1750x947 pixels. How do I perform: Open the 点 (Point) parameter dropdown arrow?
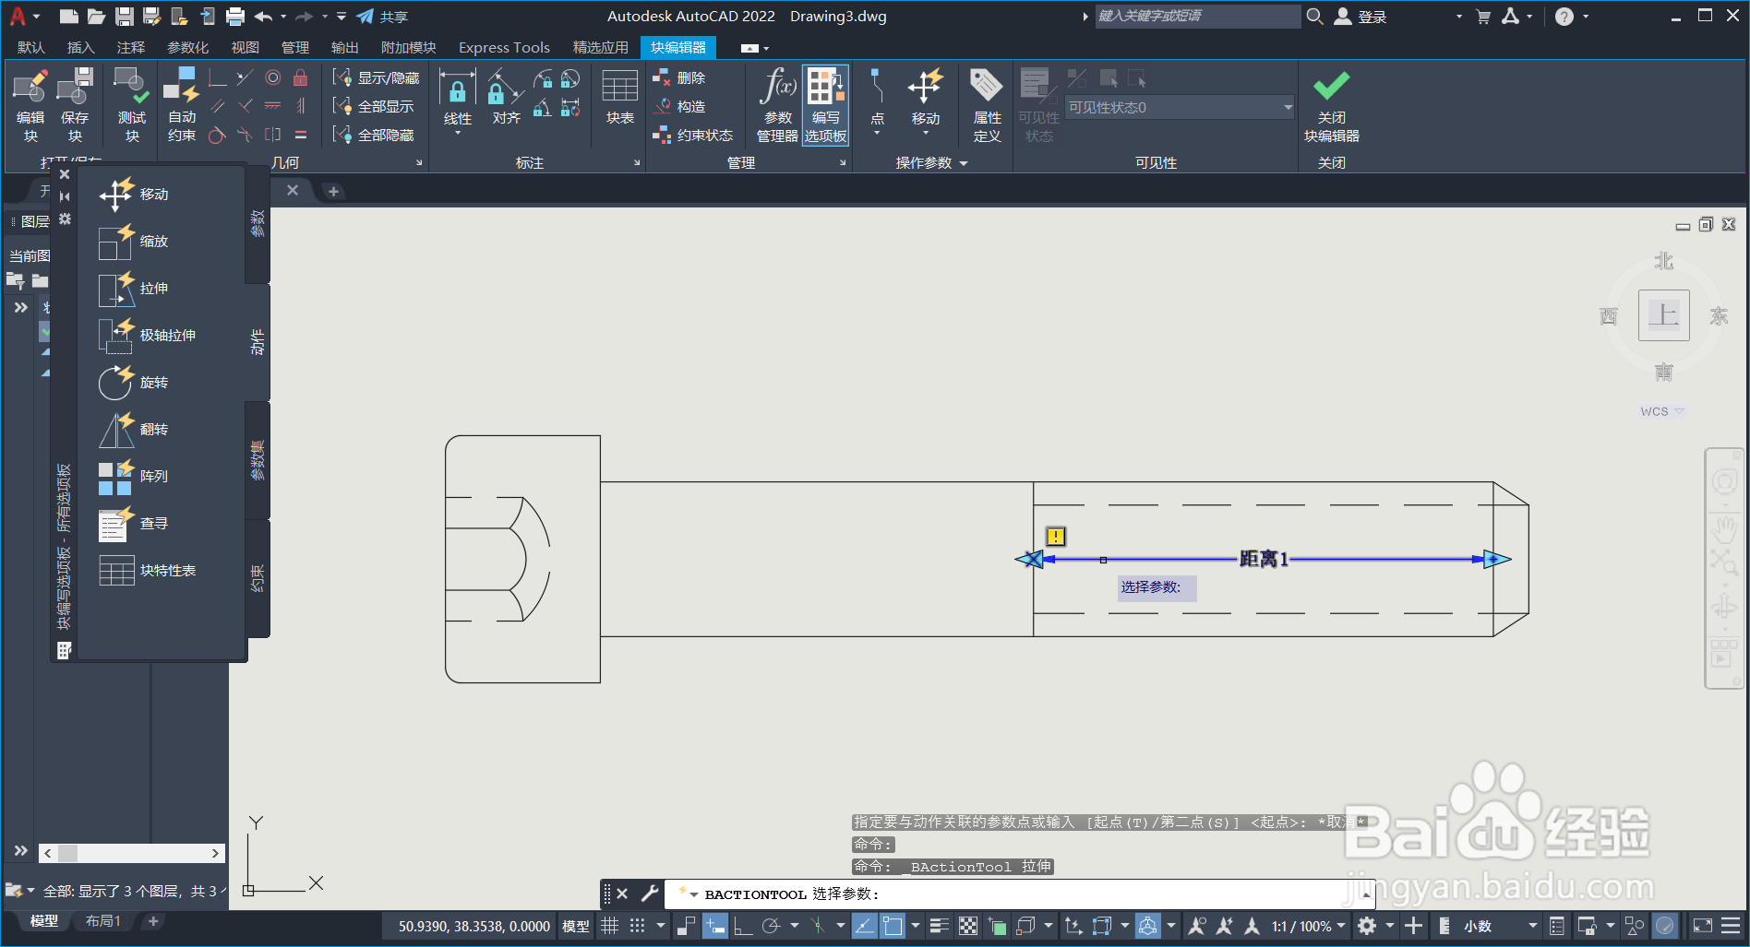(x=877, y=134)
